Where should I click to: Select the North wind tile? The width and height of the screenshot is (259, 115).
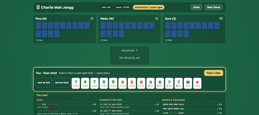pyautogui.click(x=188, y=83)
